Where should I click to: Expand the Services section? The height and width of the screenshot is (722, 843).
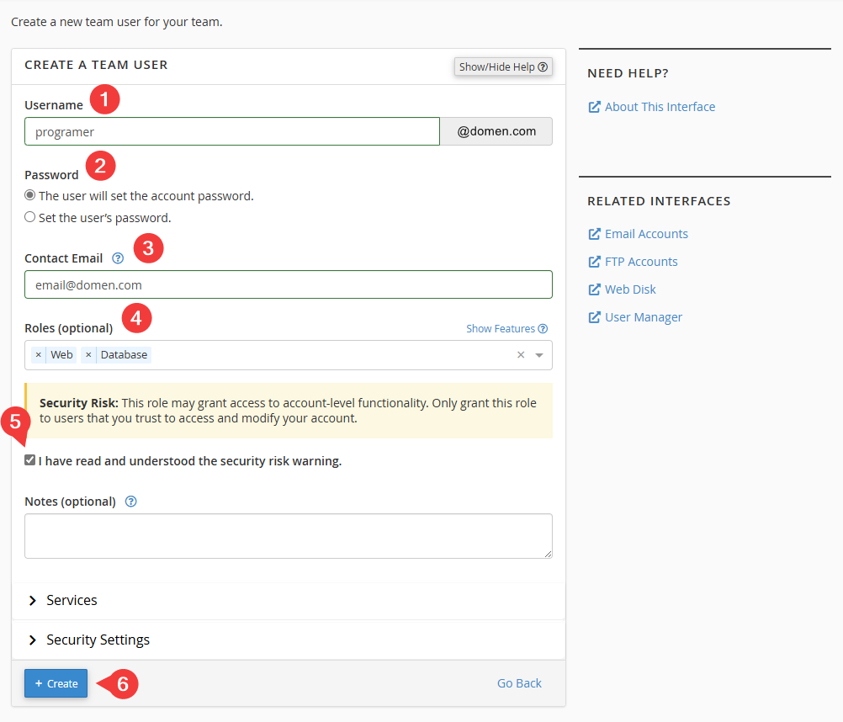pyautogui.click(x=72, y=600)
